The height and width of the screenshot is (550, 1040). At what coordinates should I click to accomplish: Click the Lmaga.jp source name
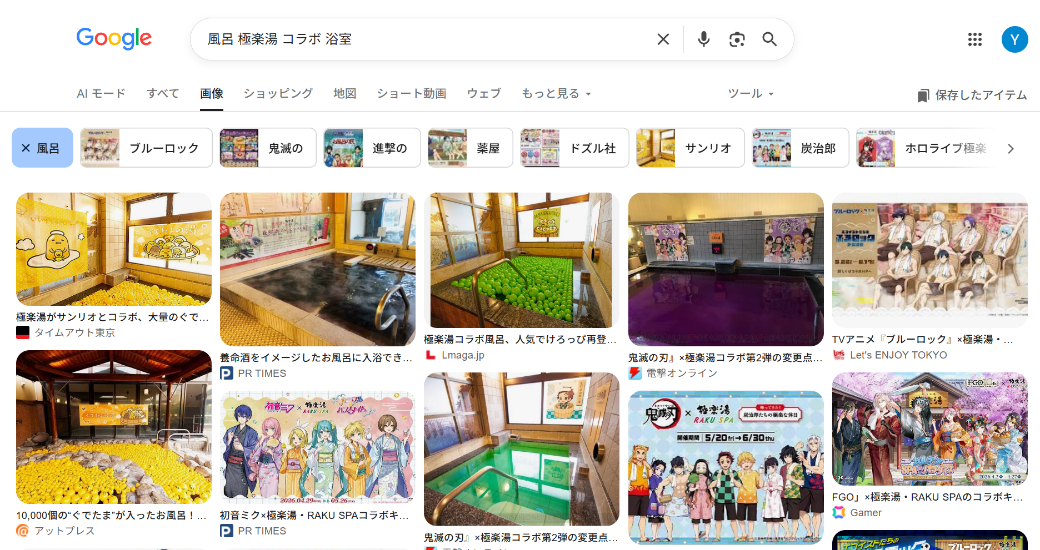[463, 355]
